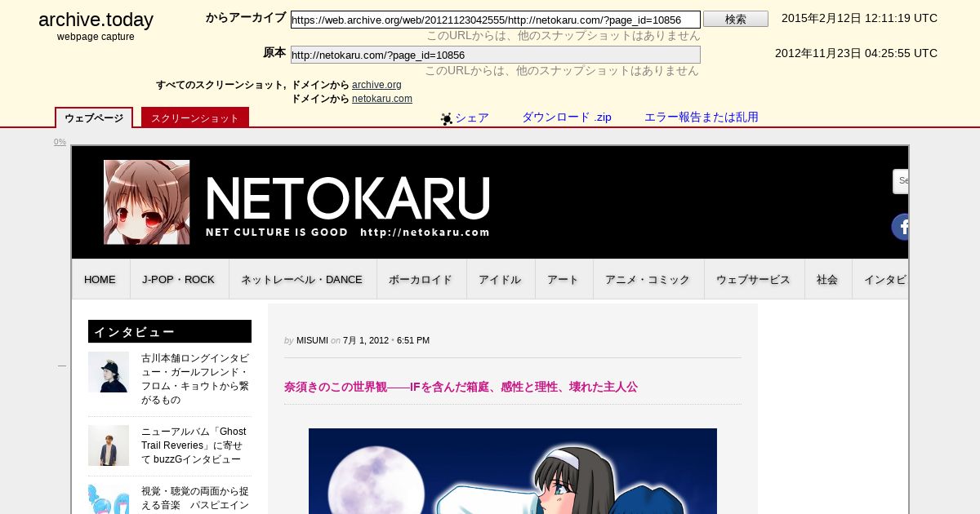Click the moon illustration article image
The width and height of the screenshot is (980, 514).
pos(513,471)
